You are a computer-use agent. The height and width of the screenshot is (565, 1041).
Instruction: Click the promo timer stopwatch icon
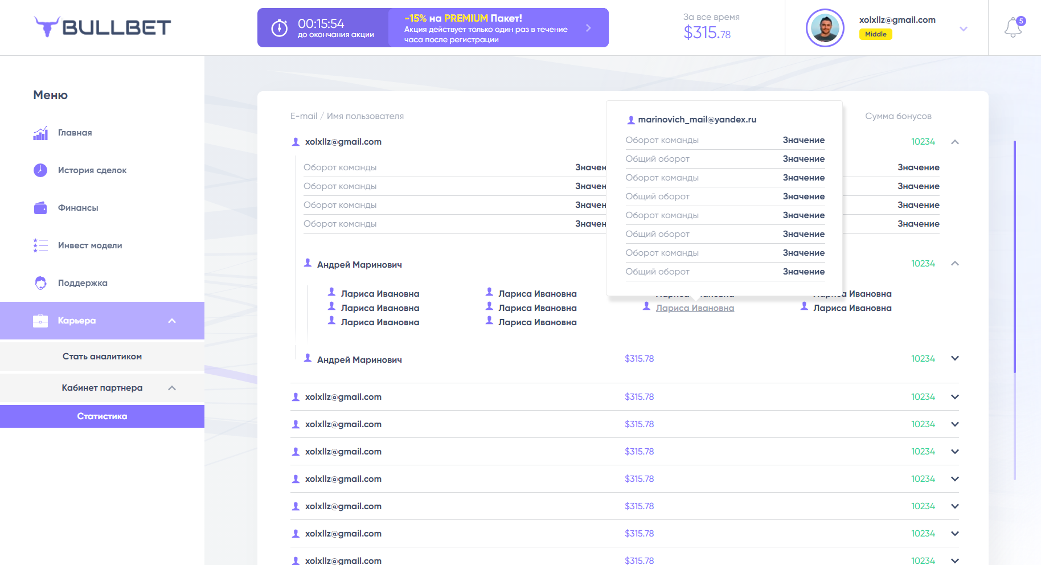click(x=279, y=27)
